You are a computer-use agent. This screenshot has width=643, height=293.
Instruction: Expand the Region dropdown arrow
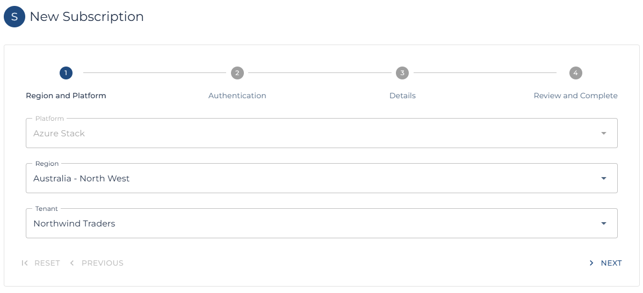(603, 178)
